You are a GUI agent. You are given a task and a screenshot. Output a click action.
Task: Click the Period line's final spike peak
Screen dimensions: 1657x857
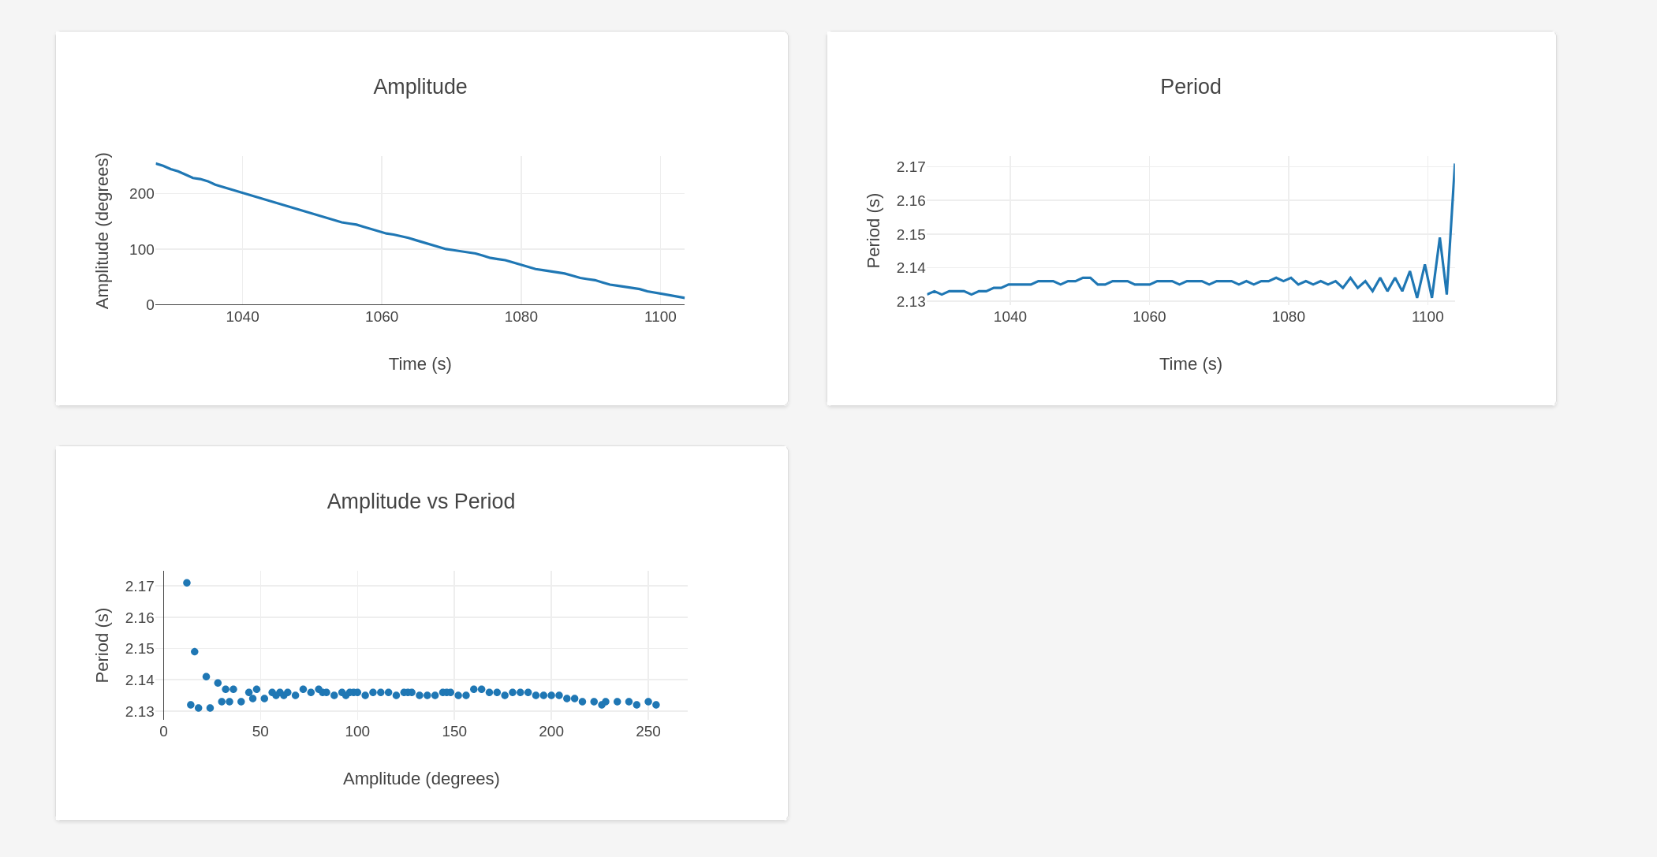coord(1454,165)
